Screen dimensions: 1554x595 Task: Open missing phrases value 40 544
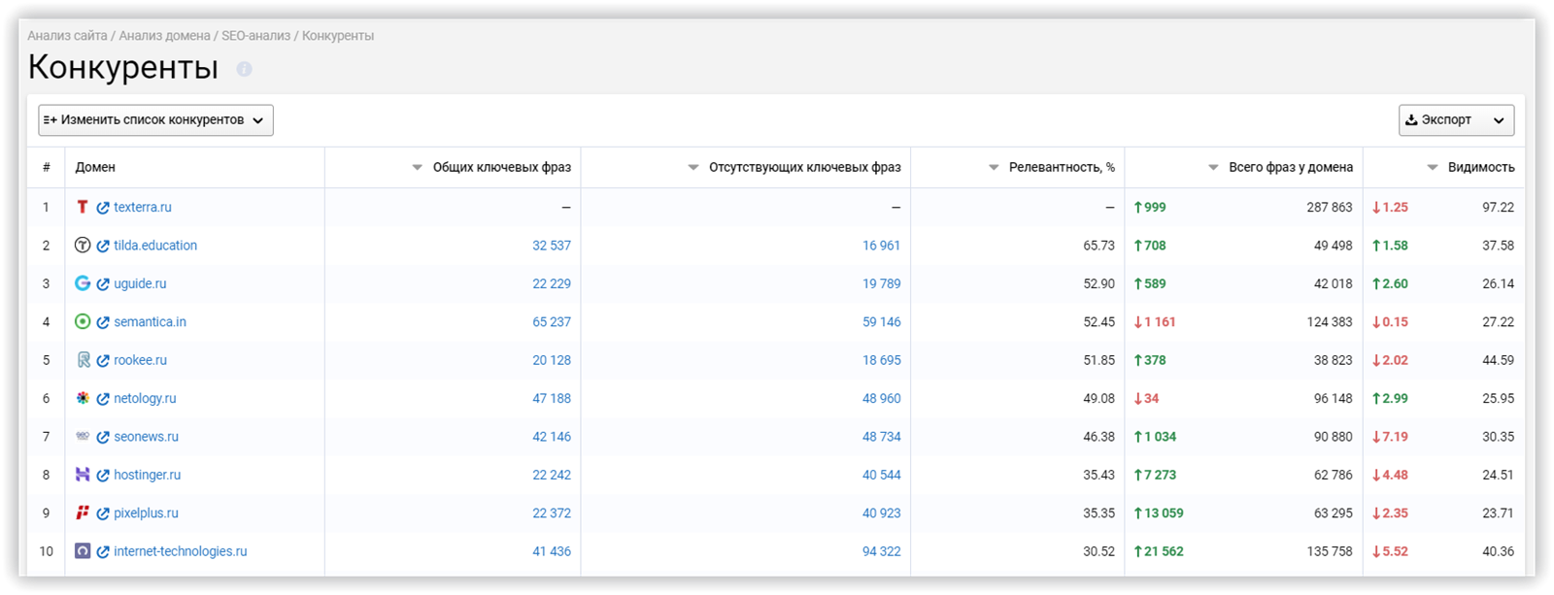(882, 476)
